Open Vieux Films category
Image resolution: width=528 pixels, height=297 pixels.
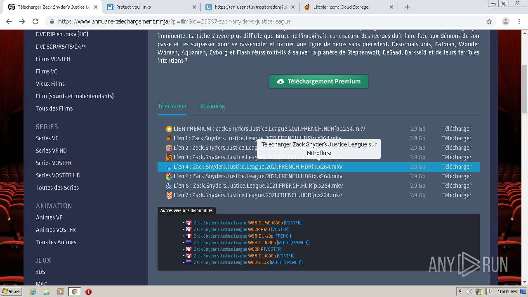pyautogui.click(x=50, y=84)
